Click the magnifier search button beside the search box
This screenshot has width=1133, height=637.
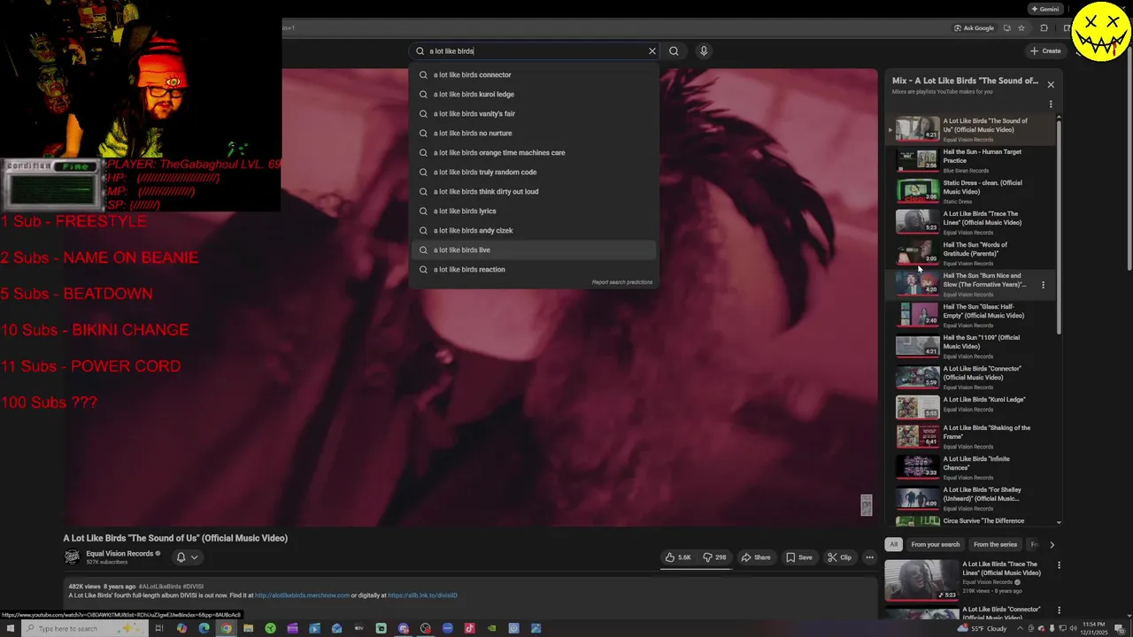coord(674,51)
